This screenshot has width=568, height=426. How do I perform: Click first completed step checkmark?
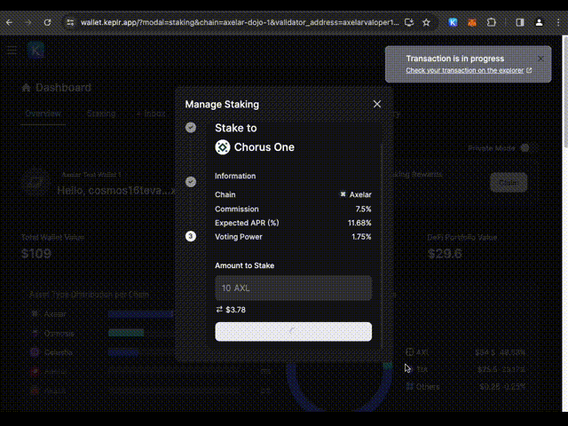pyautogui.click(x=191, y=128)
